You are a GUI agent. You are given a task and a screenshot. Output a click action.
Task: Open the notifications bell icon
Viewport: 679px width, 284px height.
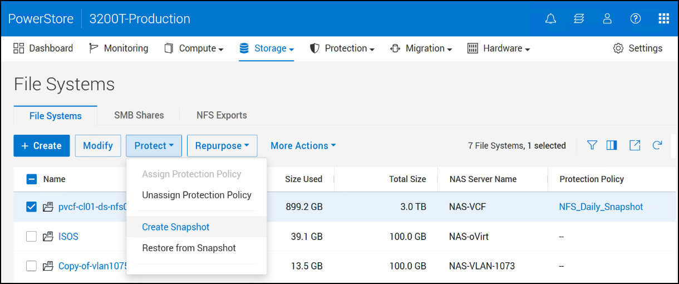[x=550, y=19]
